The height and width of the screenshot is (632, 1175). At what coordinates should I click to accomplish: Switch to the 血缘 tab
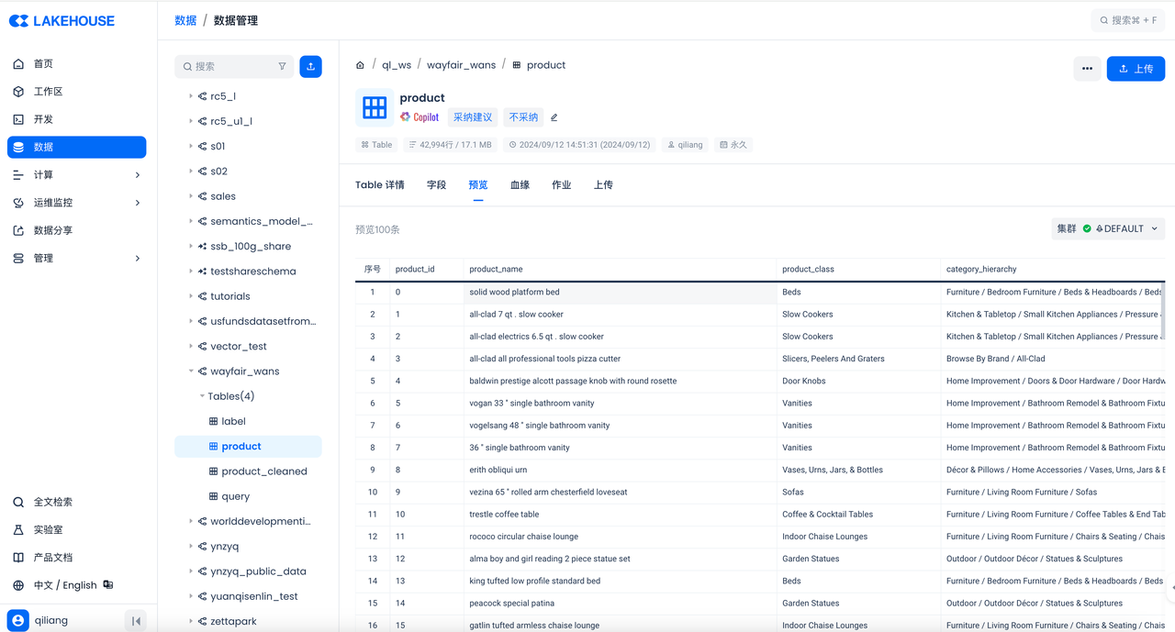pos(520,185)
